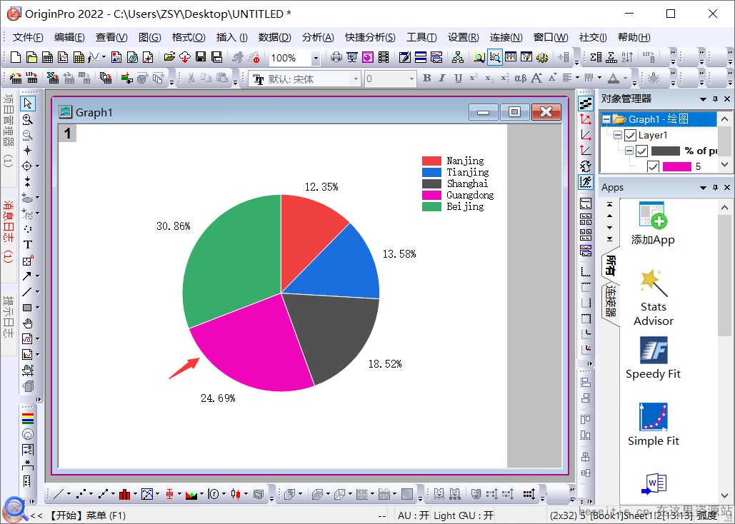Select the Pan hand tool
The width and height of the screenshot is (735, 524).
tap(28, 323)
